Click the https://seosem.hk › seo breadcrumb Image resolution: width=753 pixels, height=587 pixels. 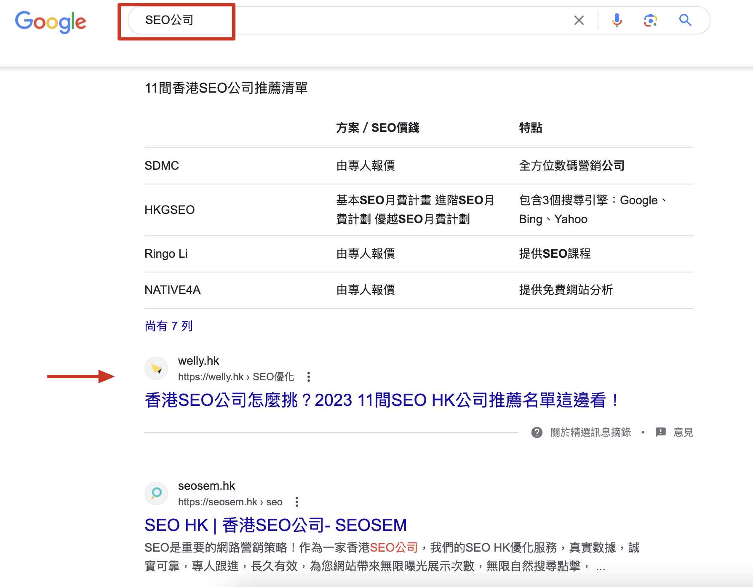click(230, 502)
